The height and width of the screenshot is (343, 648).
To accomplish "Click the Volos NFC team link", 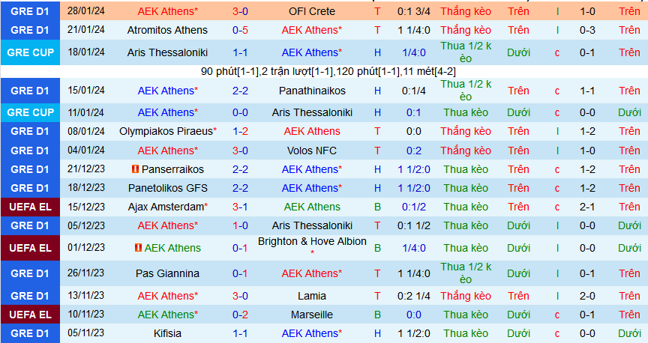I will point(312,151).
